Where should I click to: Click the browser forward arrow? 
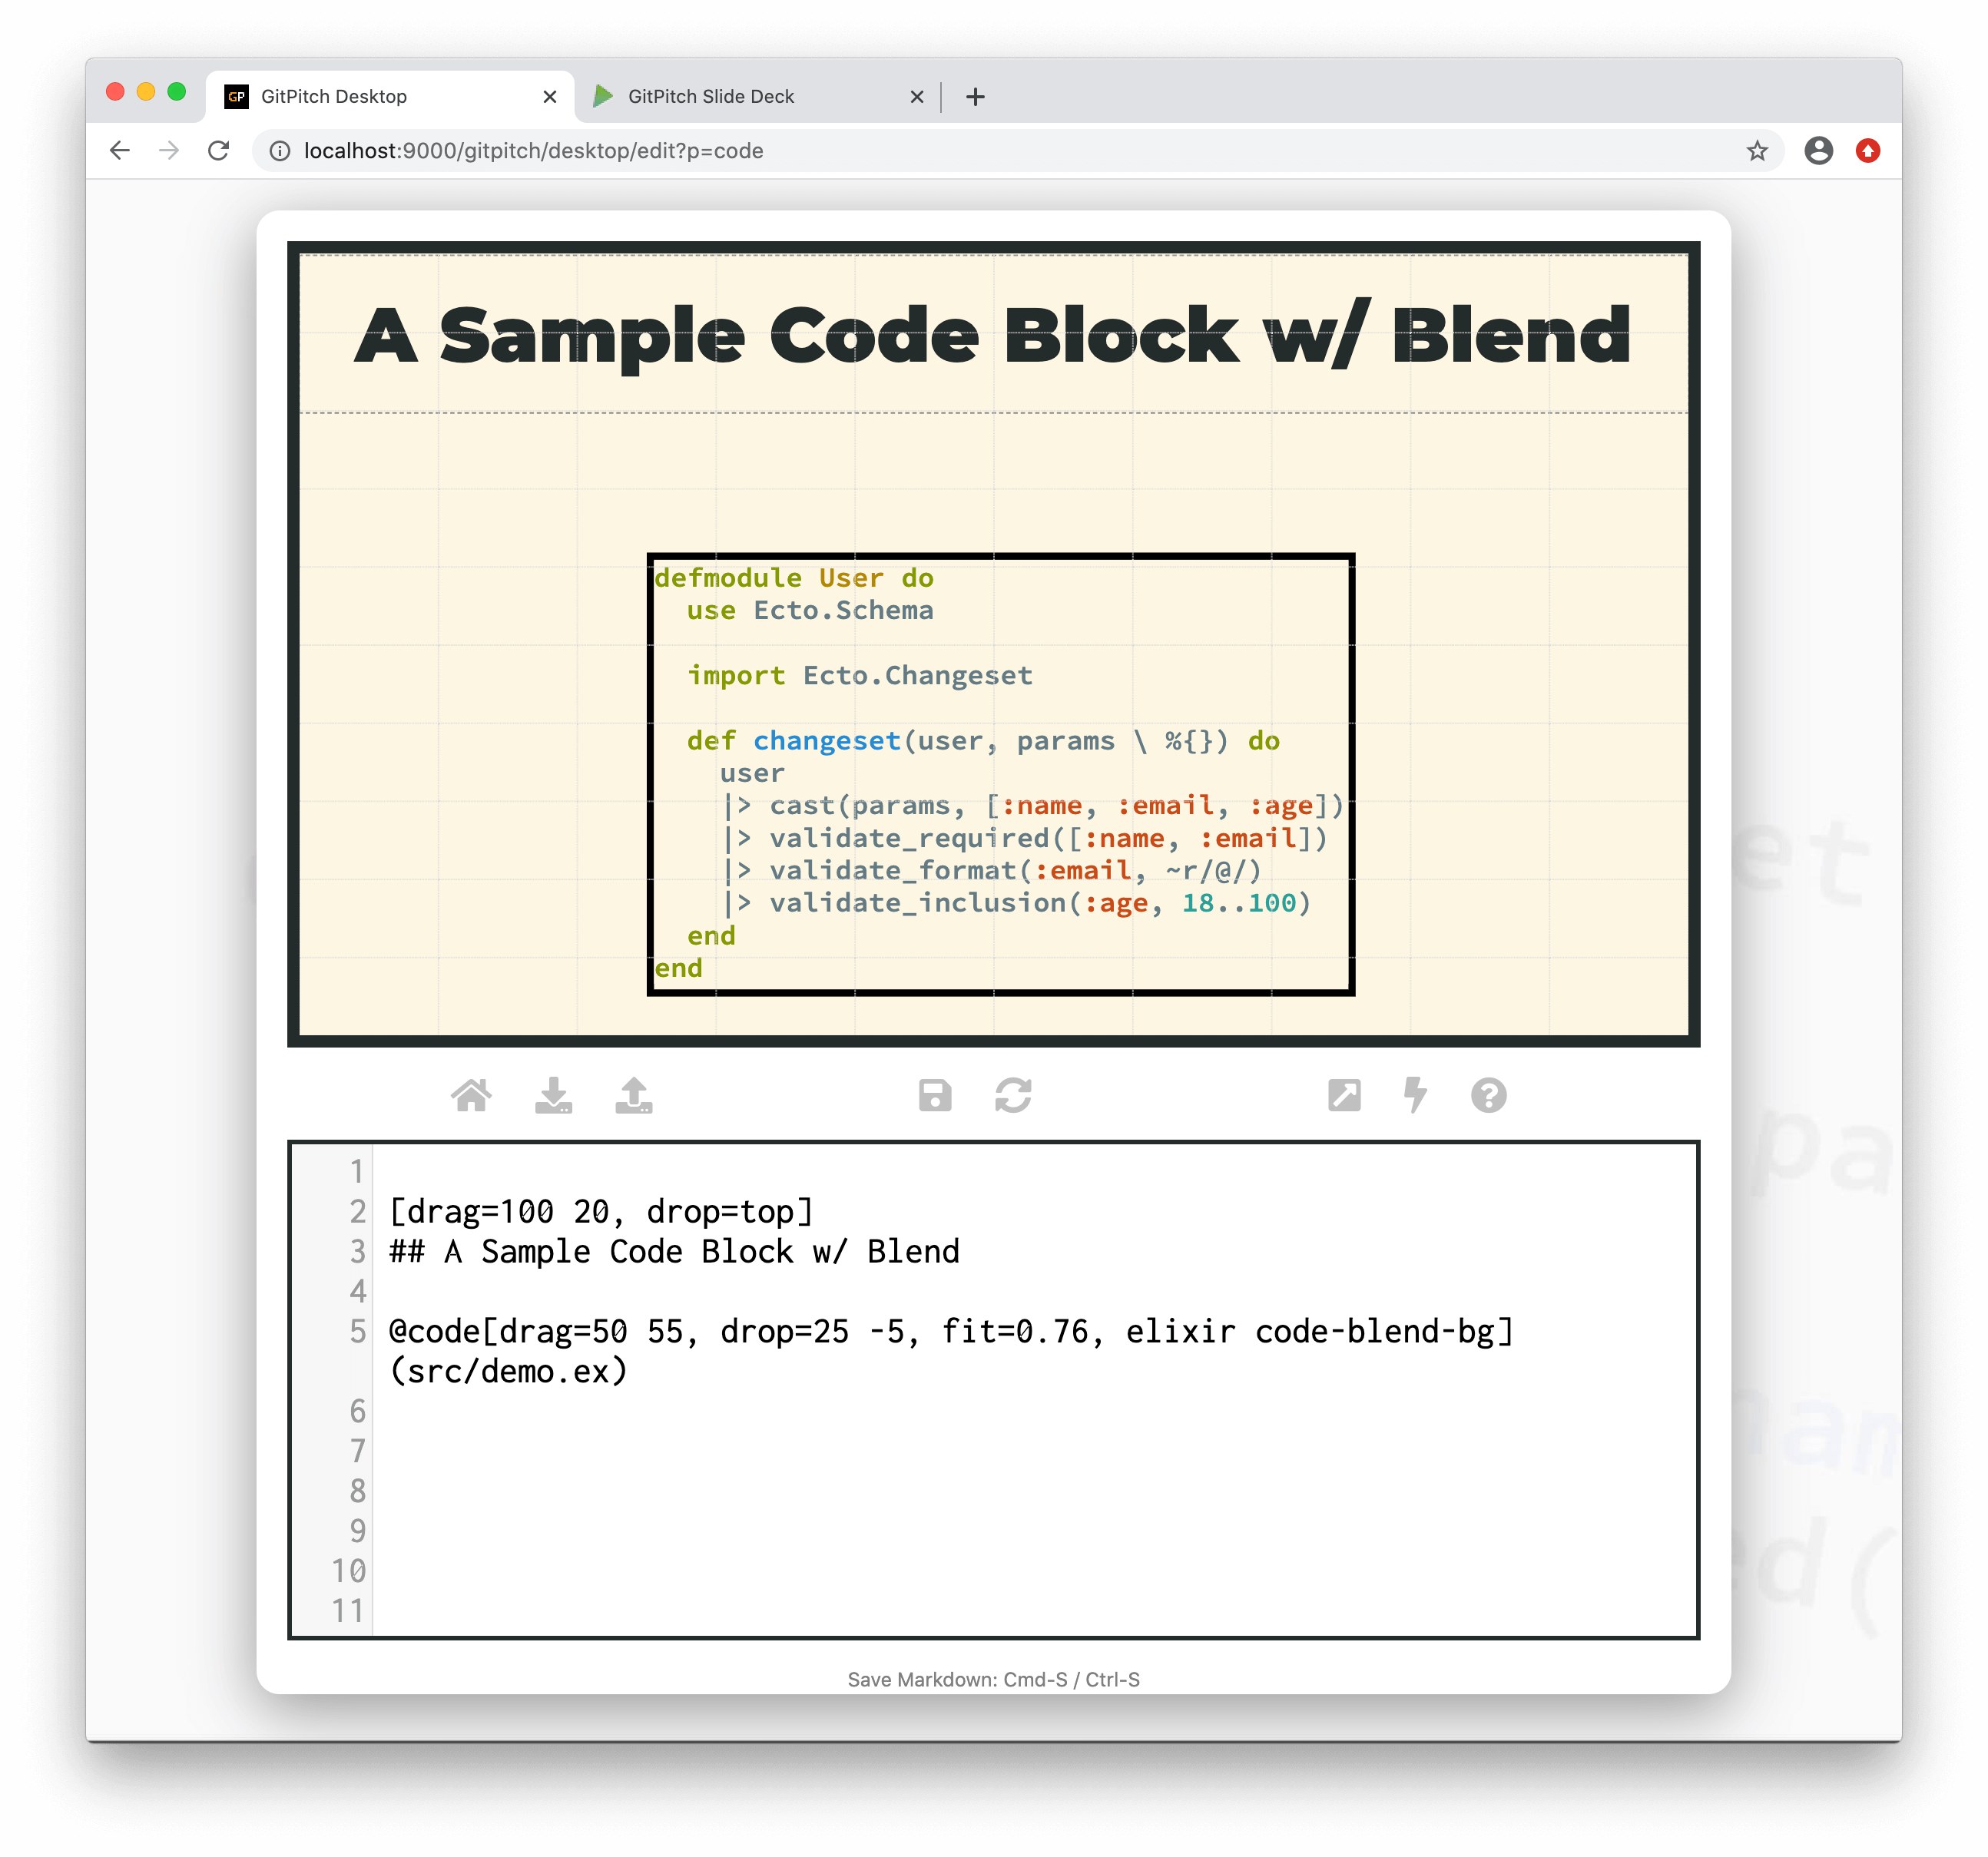point(169,150)
